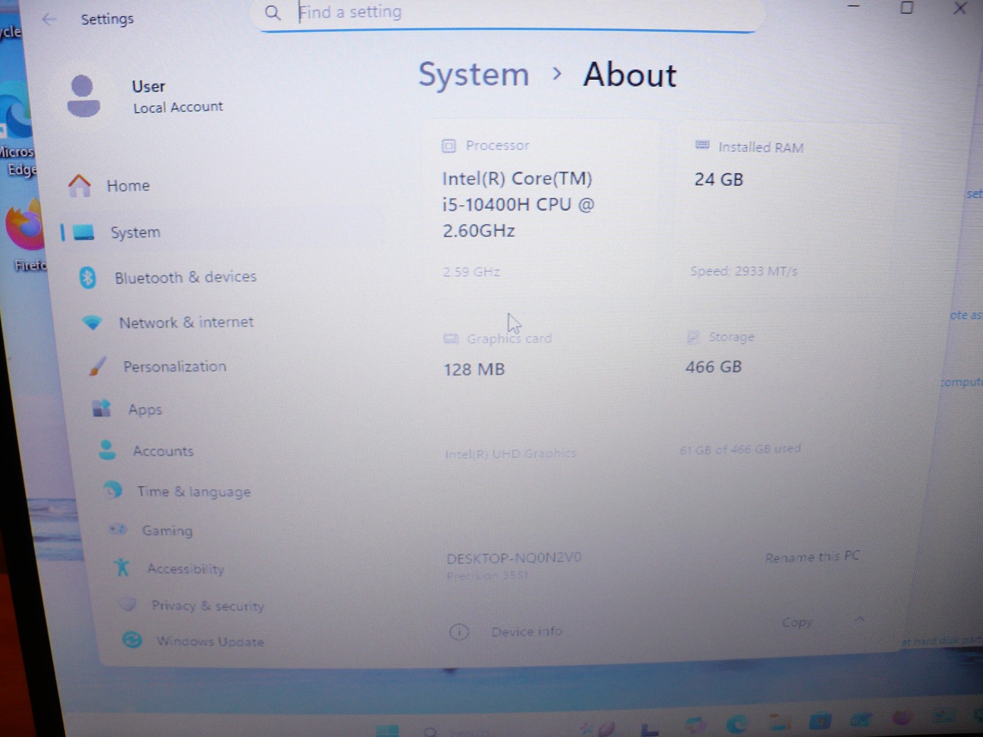
Task: Open Network & internet via Wi-Fi icon
Action: (92, 322)
